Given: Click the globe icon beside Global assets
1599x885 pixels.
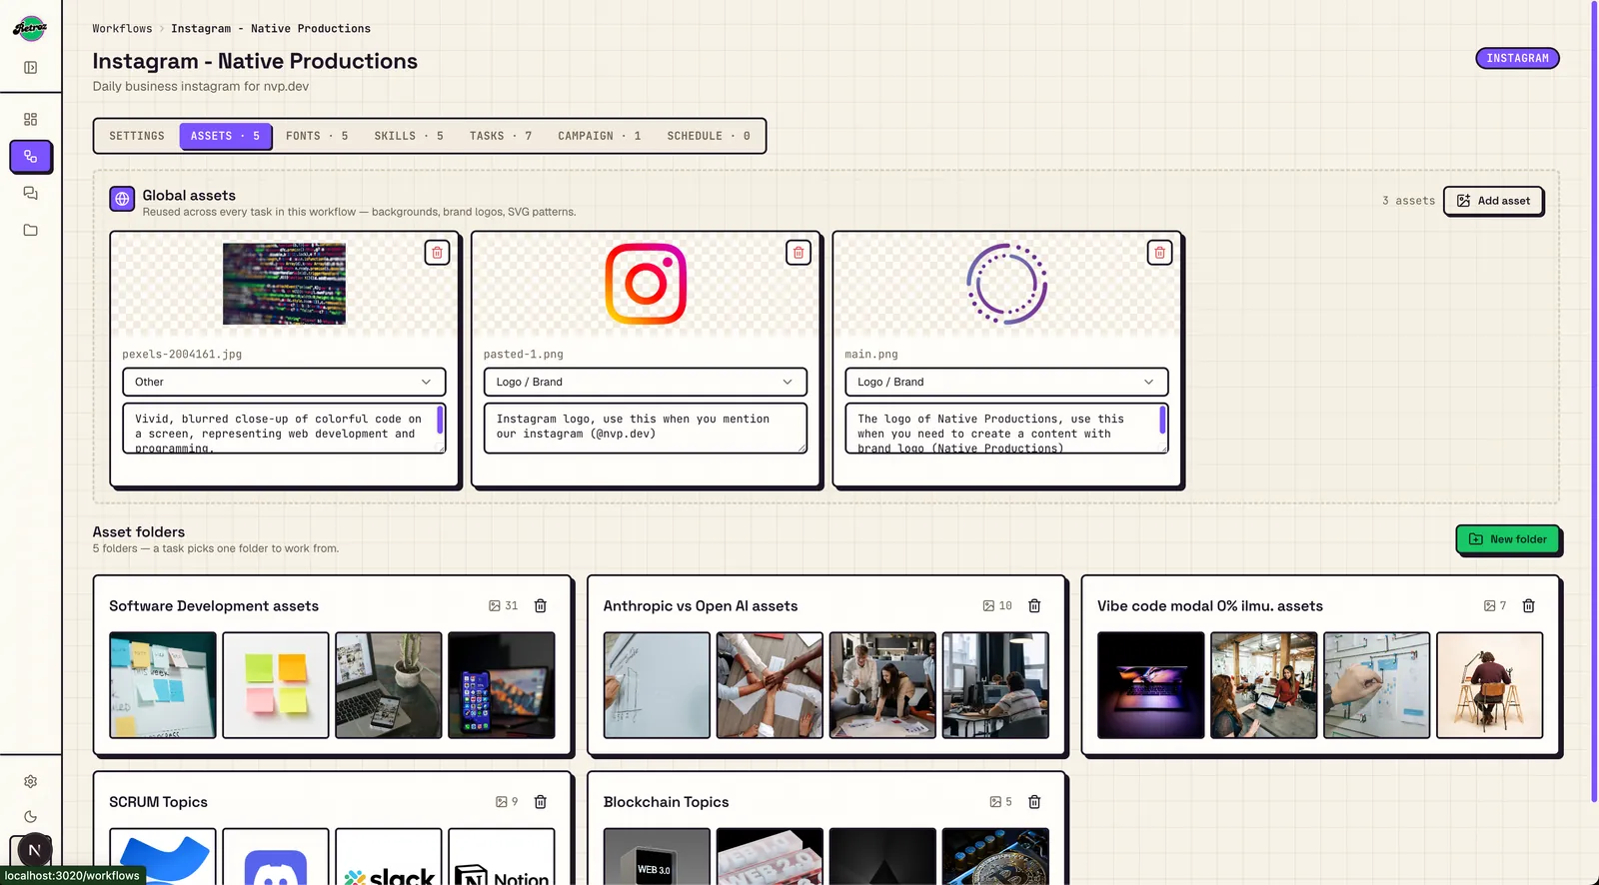Looking at the screenshot, I should [x=122, y=199].
